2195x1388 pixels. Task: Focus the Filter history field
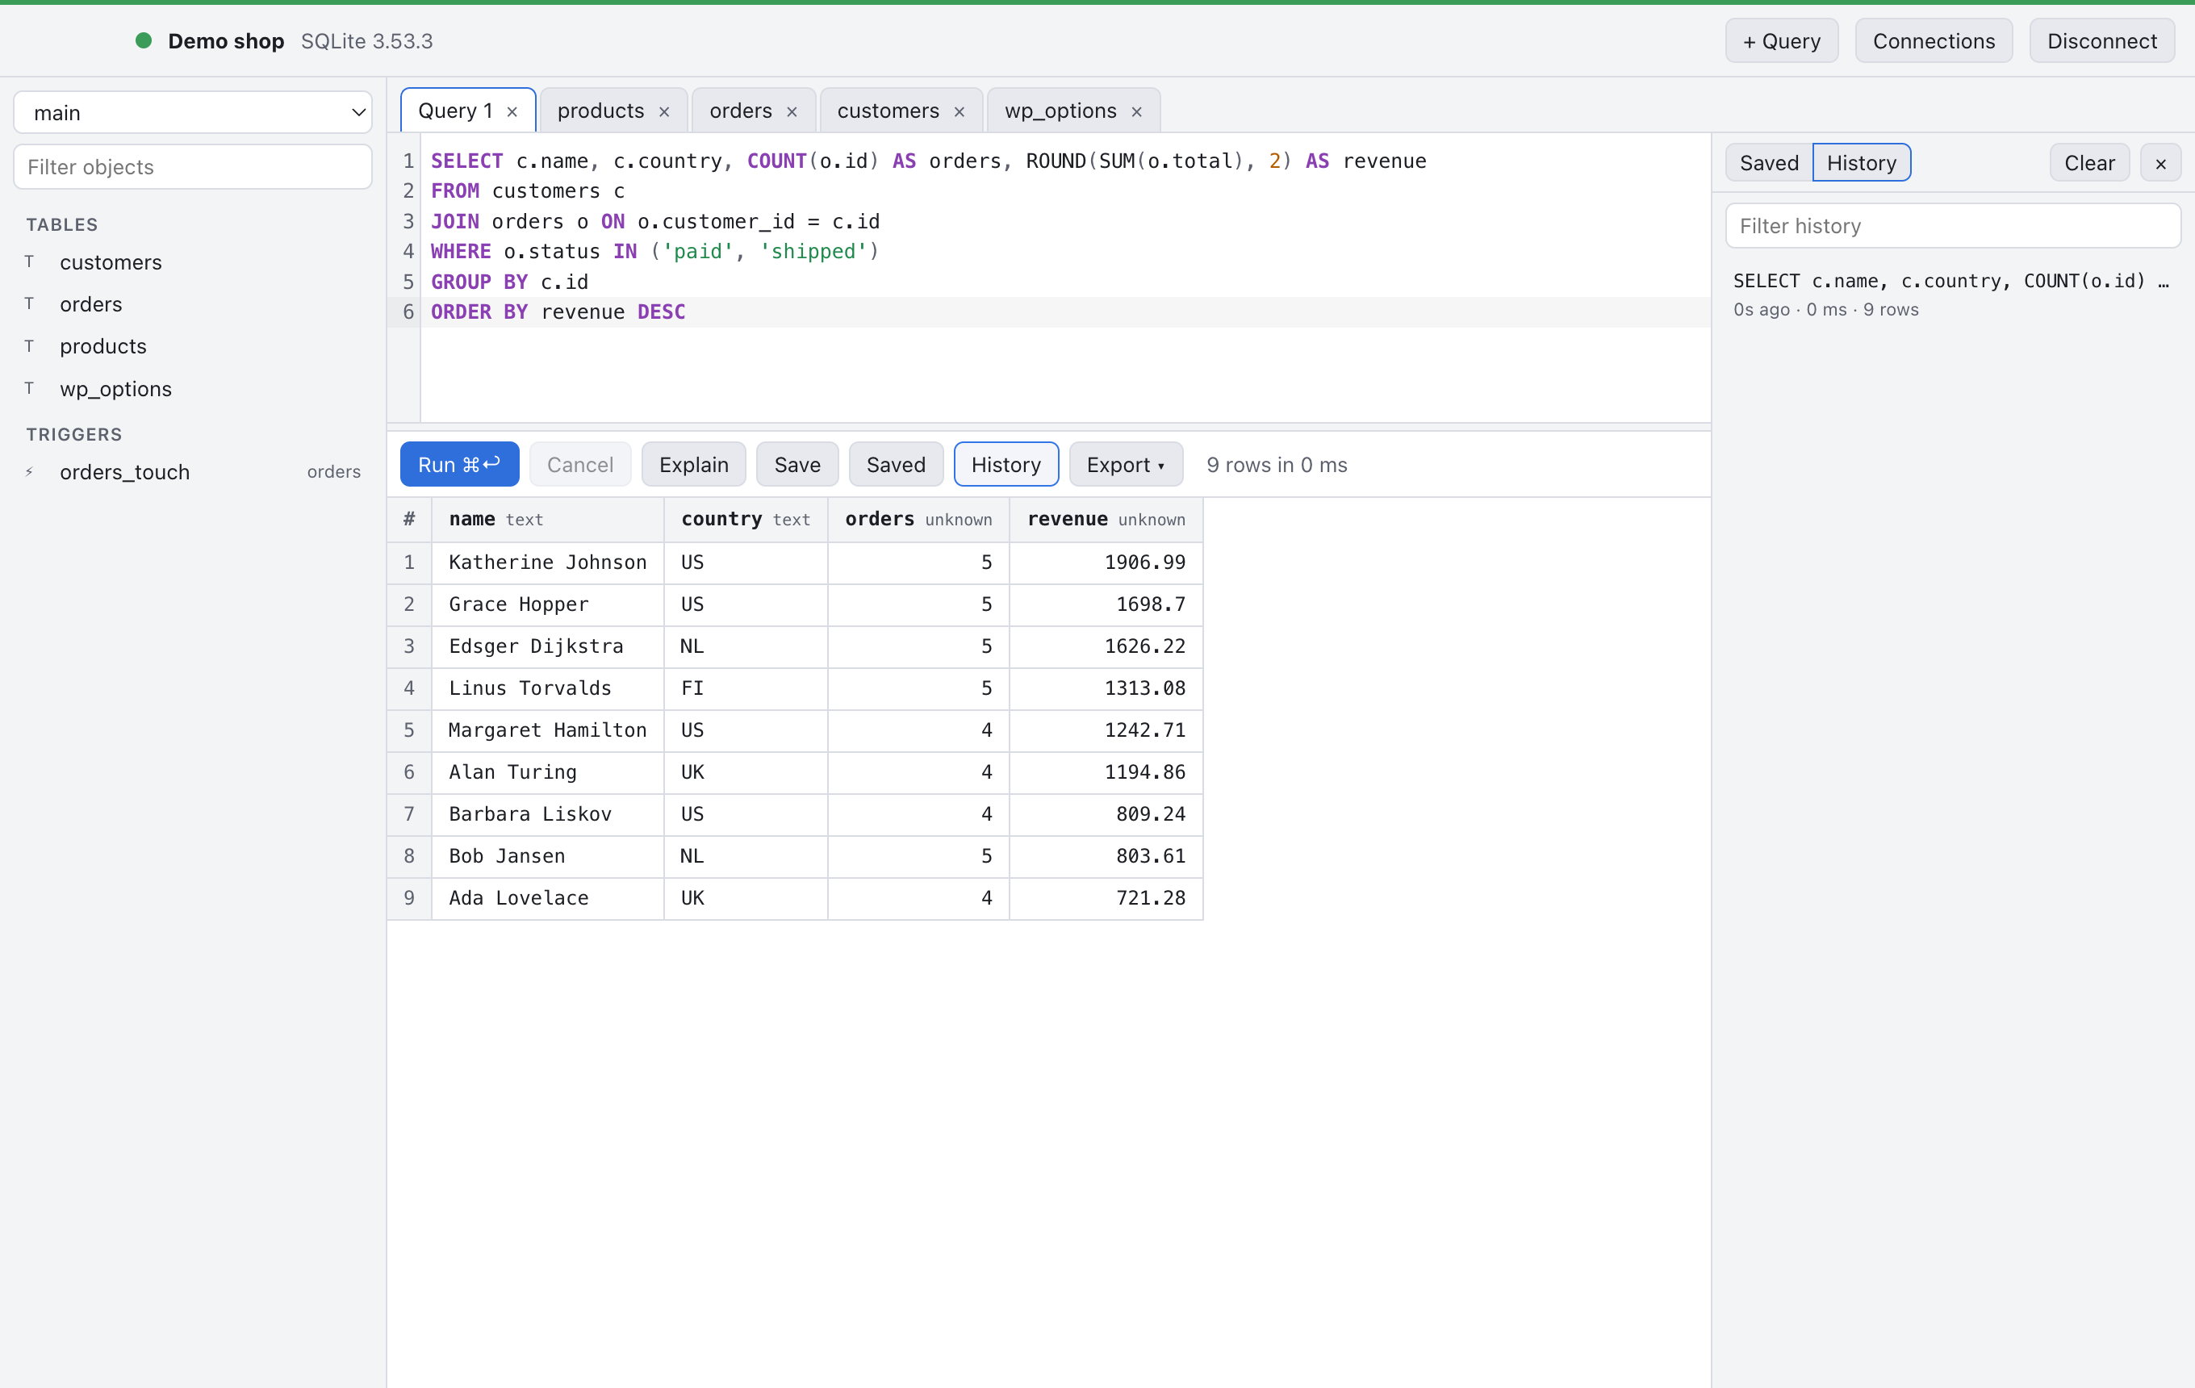pyautogui.click(x=1953, y=226)
